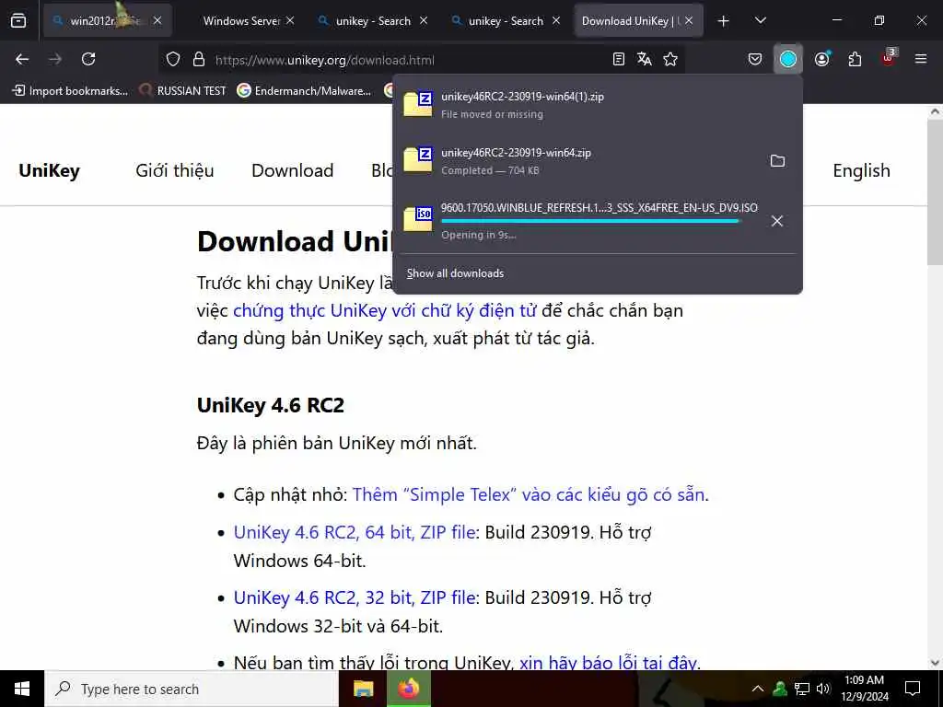Open translate page icon
The width and height of the screenshot is (943, 707).
[644, 59]
